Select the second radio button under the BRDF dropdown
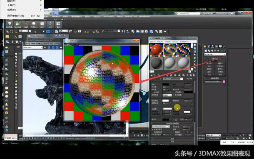 click(152, 132)
